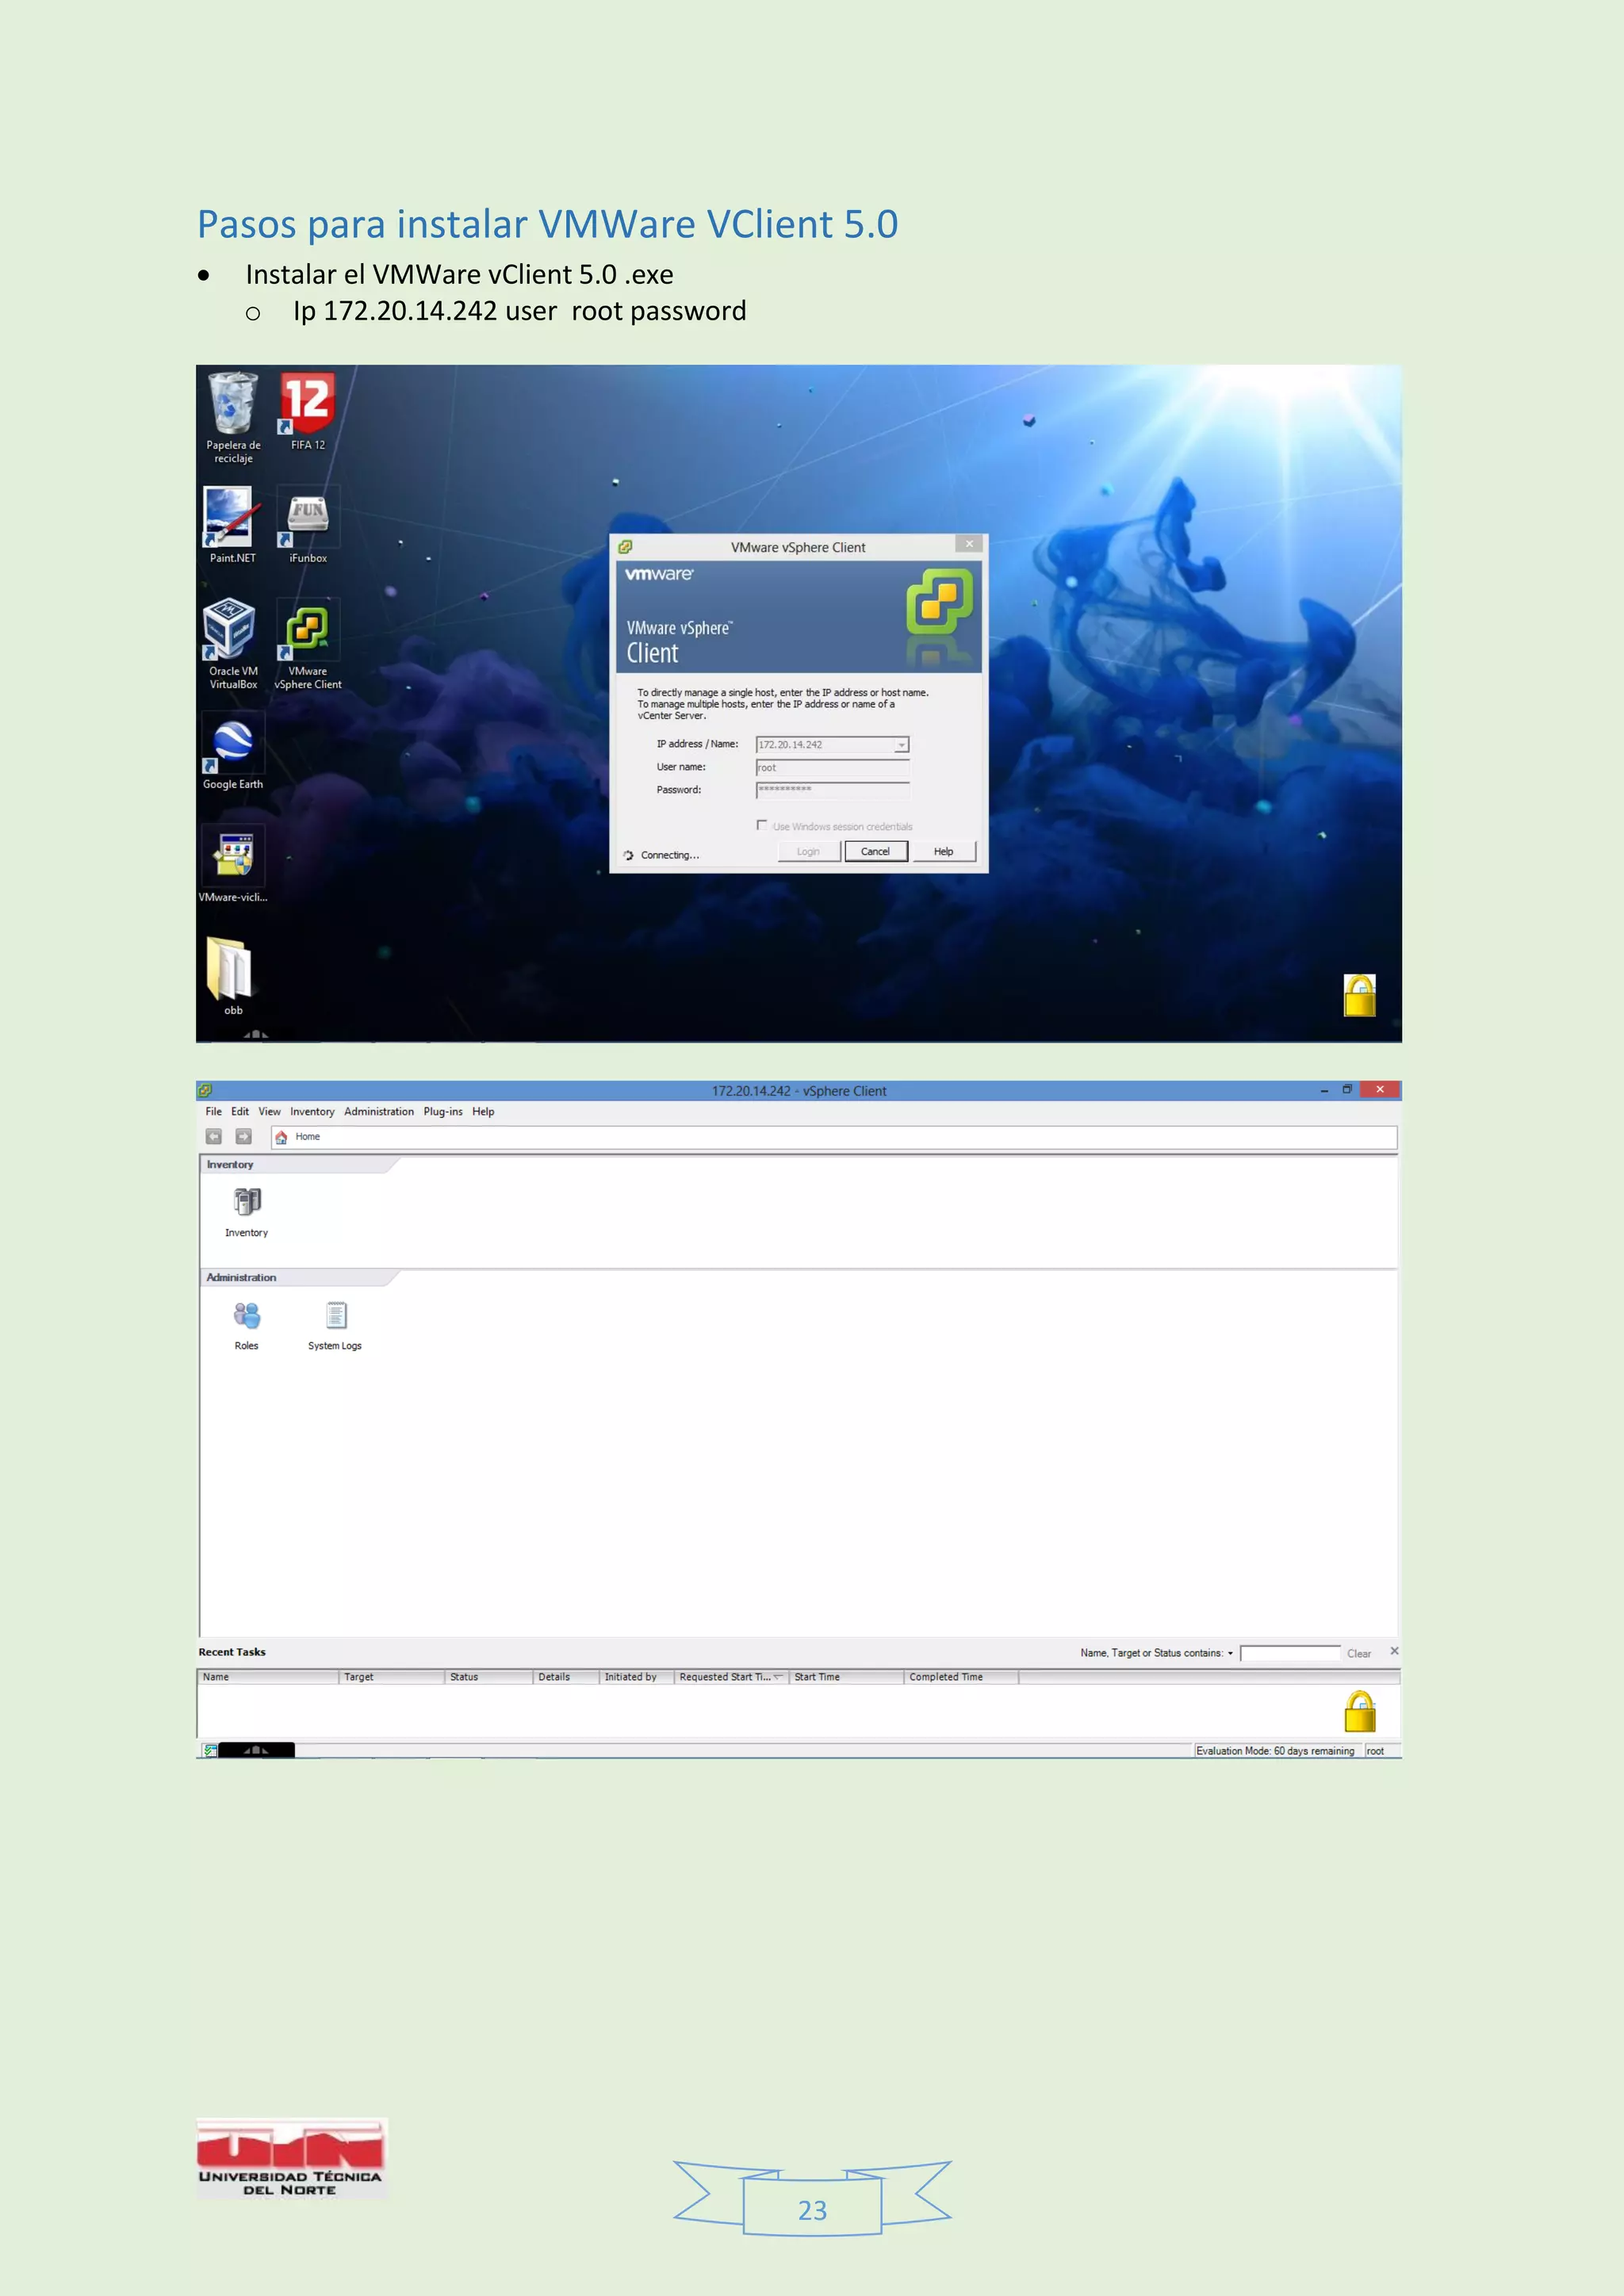
Task: Open the VMware vSphere Client desktop shortcut
Action: pos(308,644)
